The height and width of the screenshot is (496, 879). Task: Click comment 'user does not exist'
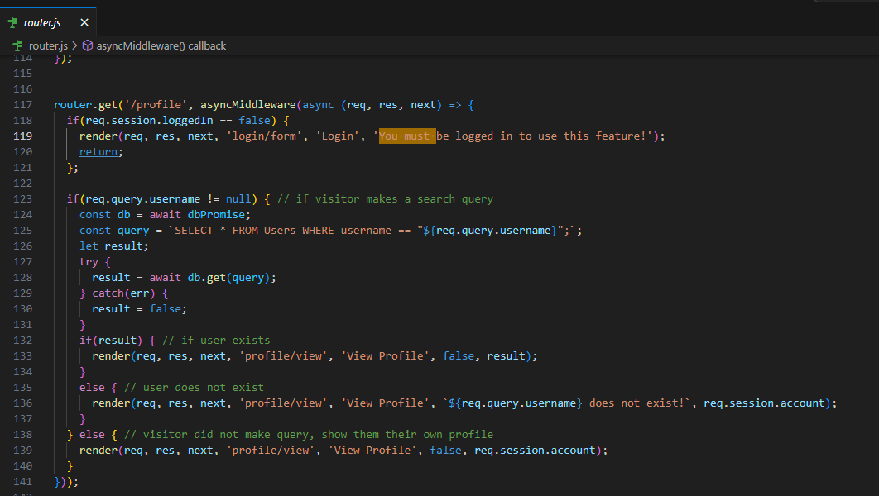coord(194,388)
